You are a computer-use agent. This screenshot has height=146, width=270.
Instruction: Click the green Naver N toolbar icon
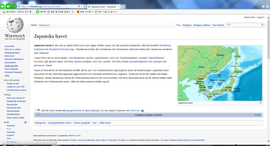(x=2, y=6)
